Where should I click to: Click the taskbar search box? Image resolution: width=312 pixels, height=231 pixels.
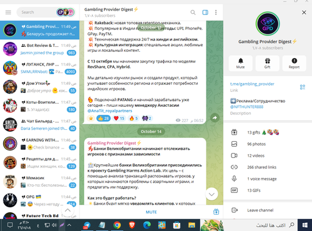[x=261, y=225]
